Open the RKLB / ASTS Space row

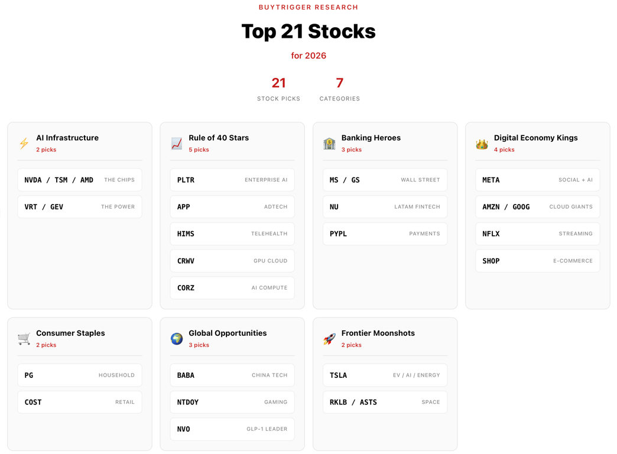click(385, 402)
